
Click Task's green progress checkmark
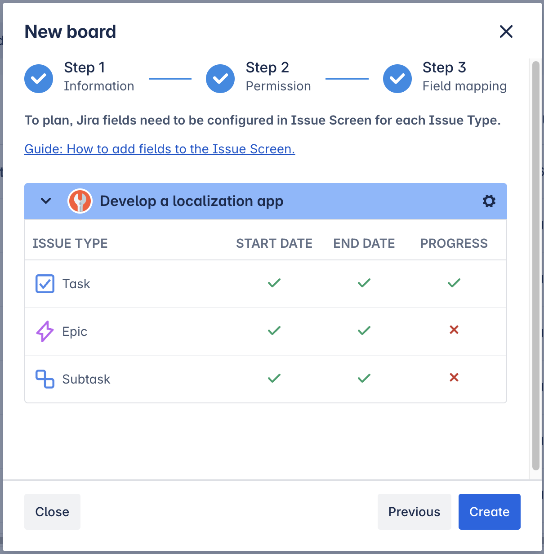coord(454,283)
